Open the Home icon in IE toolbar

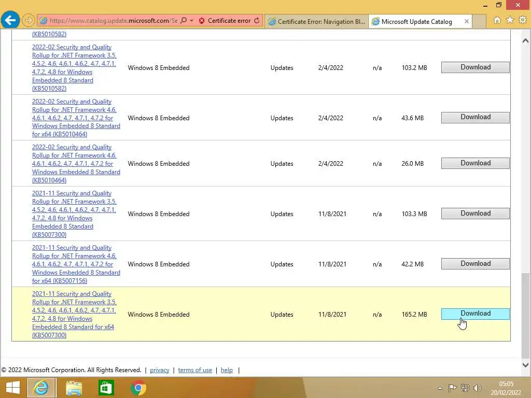click(497, 20)
